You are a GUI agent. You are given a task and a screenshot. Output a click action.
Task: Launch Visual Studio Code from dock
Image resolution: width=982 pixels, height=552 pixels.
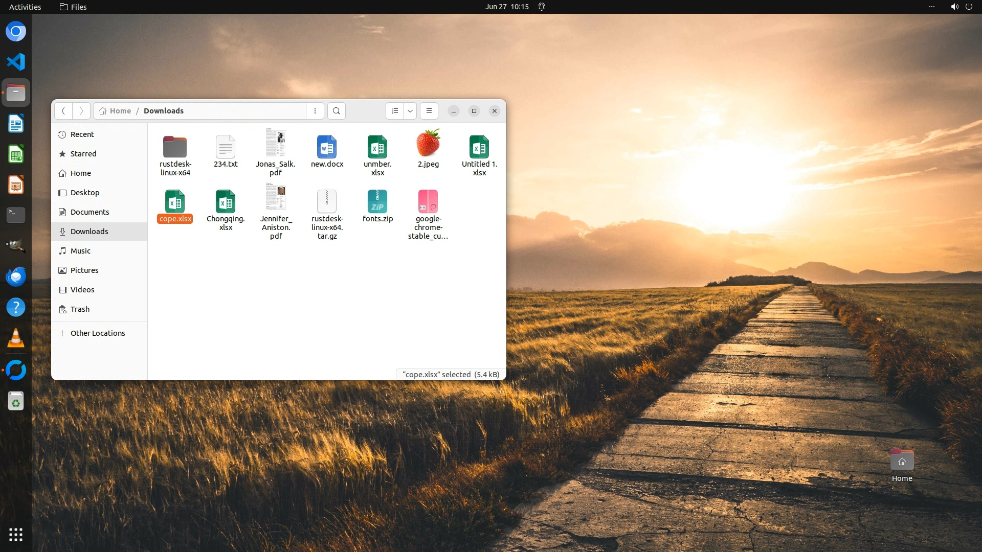[16, 62]
